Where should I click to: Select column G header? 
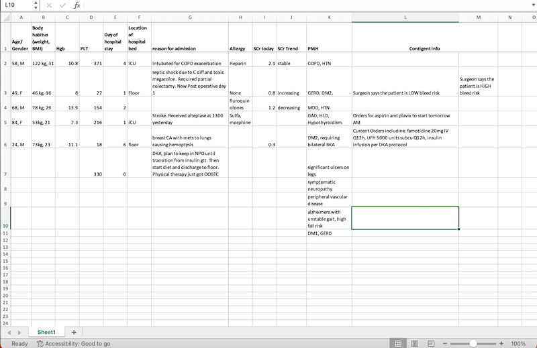click(190, 17)
